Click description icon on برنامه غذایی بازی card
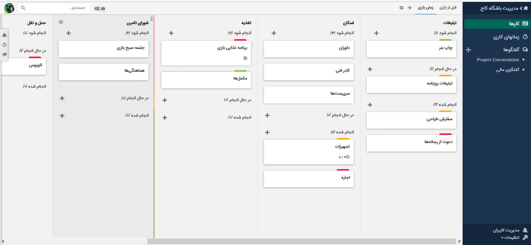 tap(246, 58)
